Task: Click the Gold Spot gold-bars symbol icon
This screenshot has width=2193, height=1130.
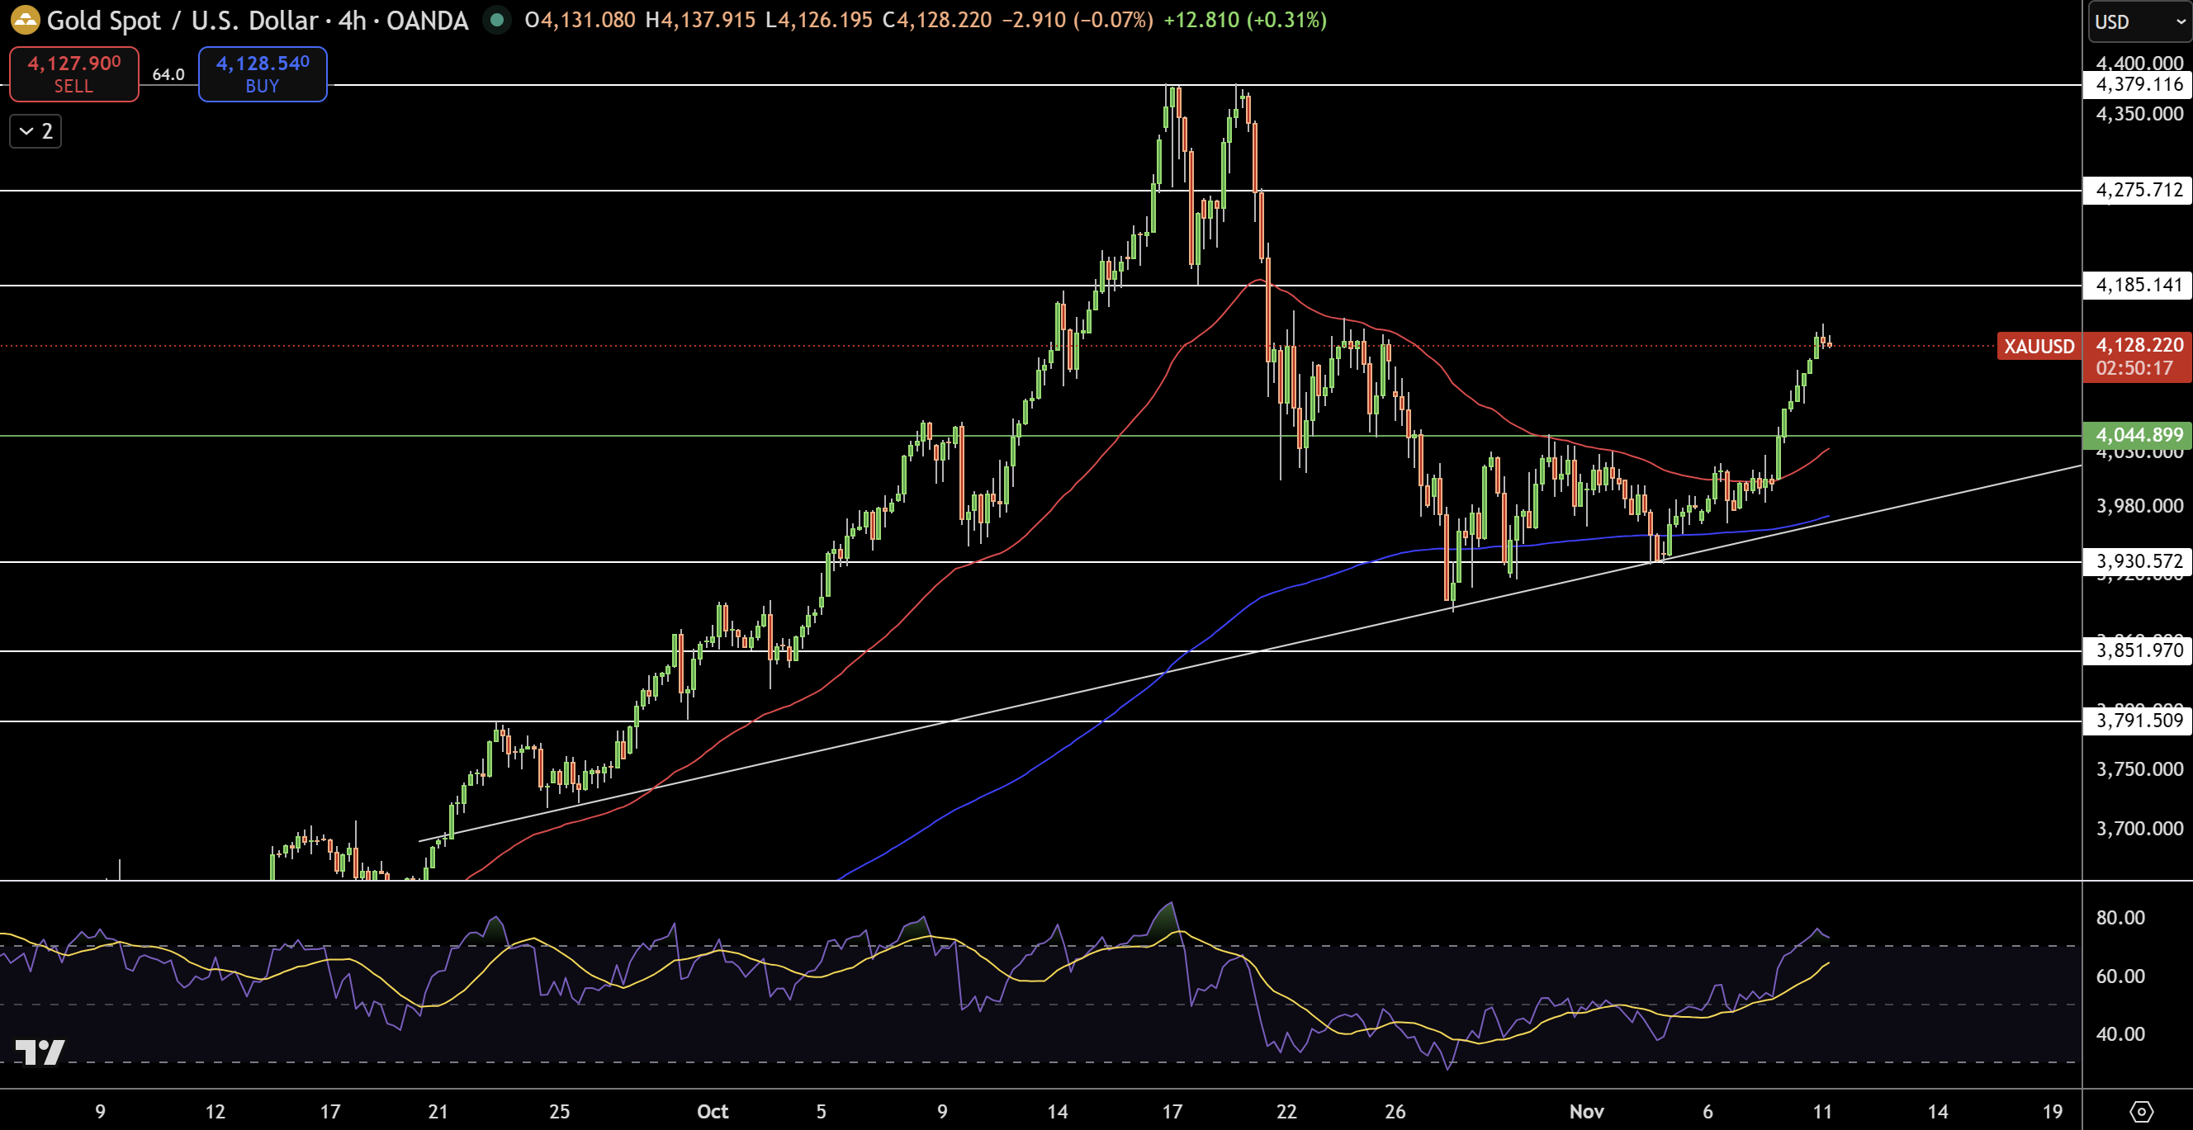Action: [x=26, y=21]
